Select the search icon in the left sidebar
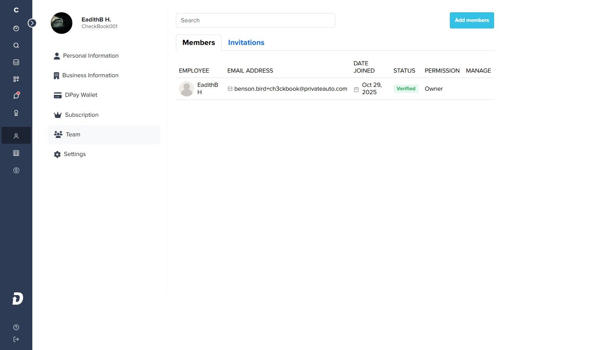The image size is (593, 350). [16, 45]
